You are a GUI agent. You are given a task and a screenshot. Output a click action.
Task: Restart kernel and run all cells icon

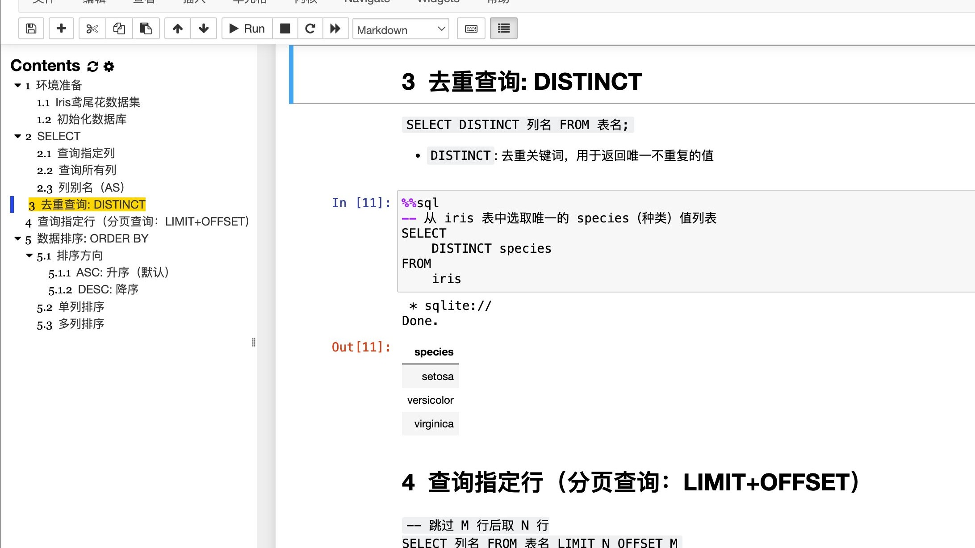coord(335,29)
